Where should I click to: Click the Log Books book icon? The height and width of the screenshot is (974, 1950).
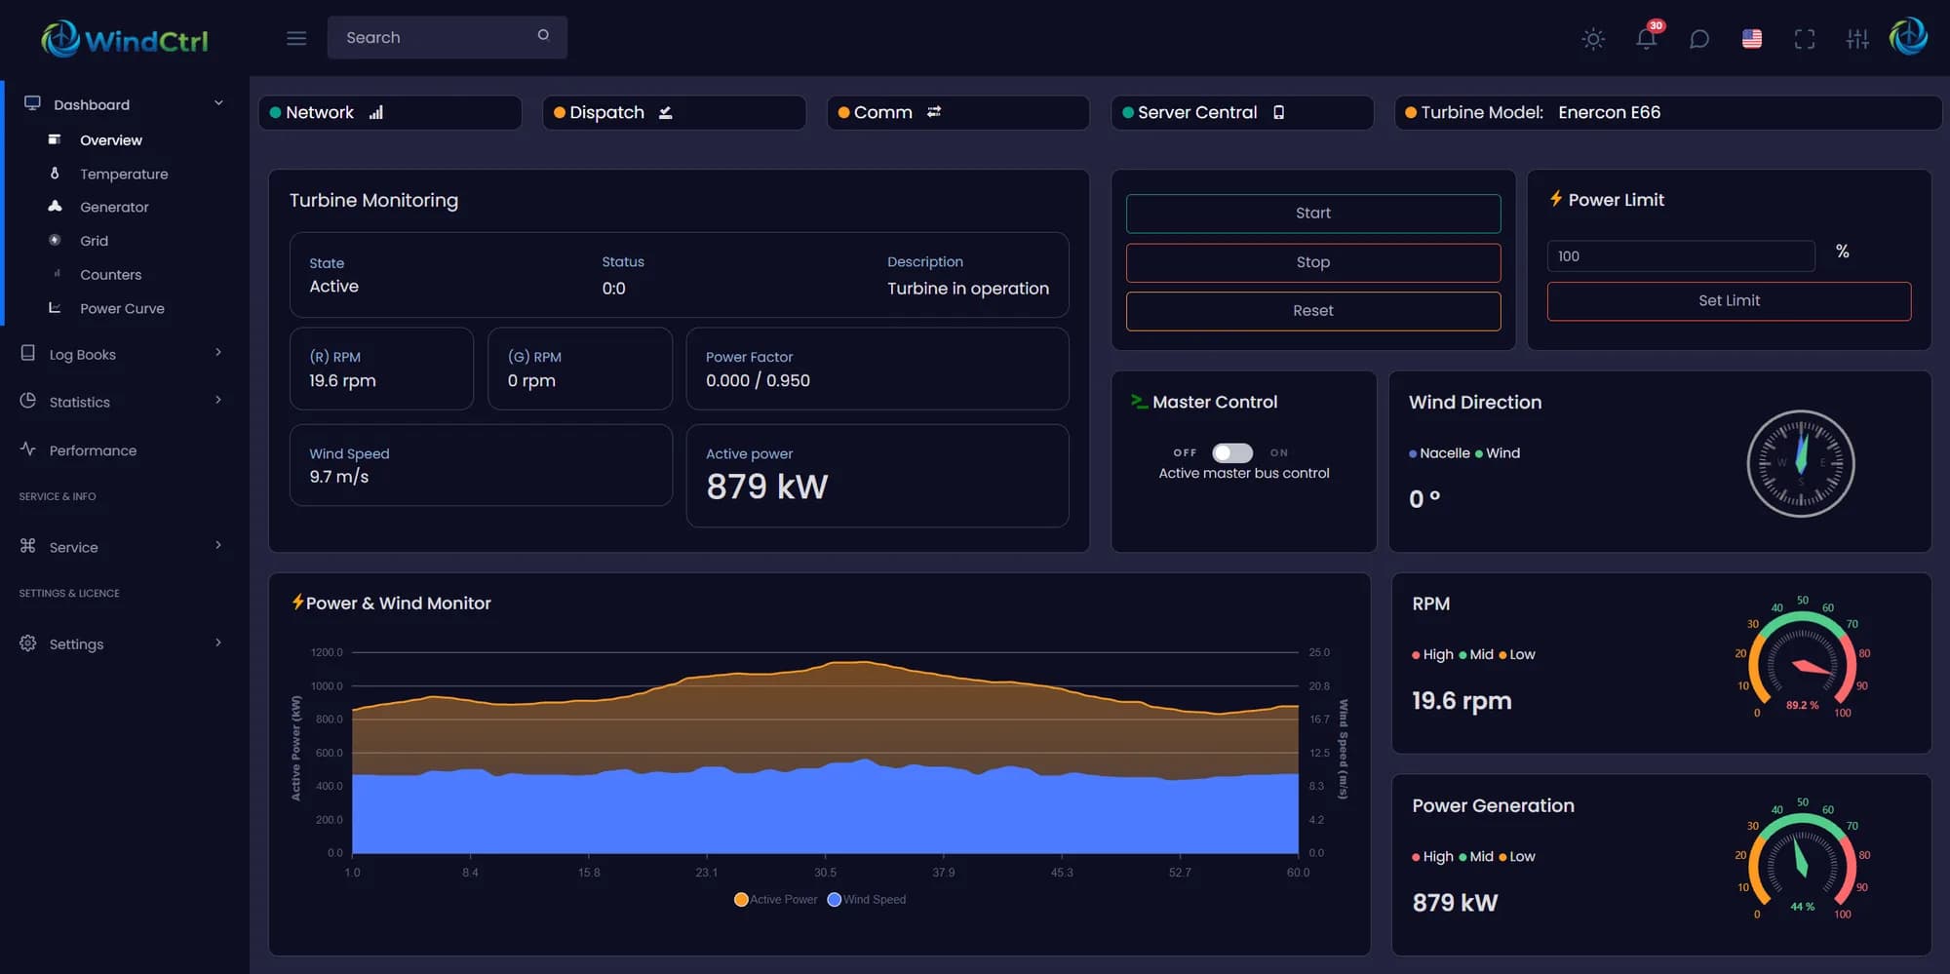(28, 353)
